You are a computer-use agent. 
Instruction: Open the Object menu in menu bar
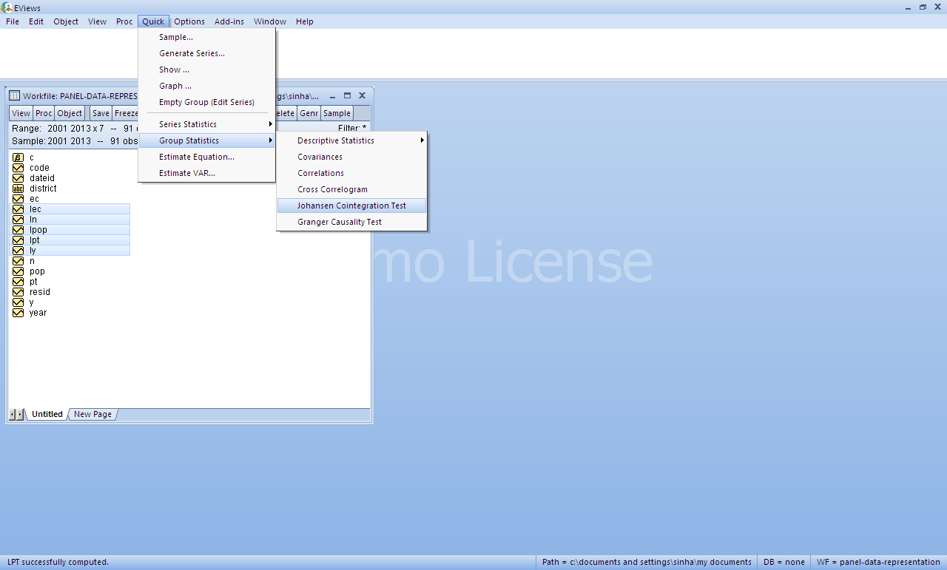point(66,21)
